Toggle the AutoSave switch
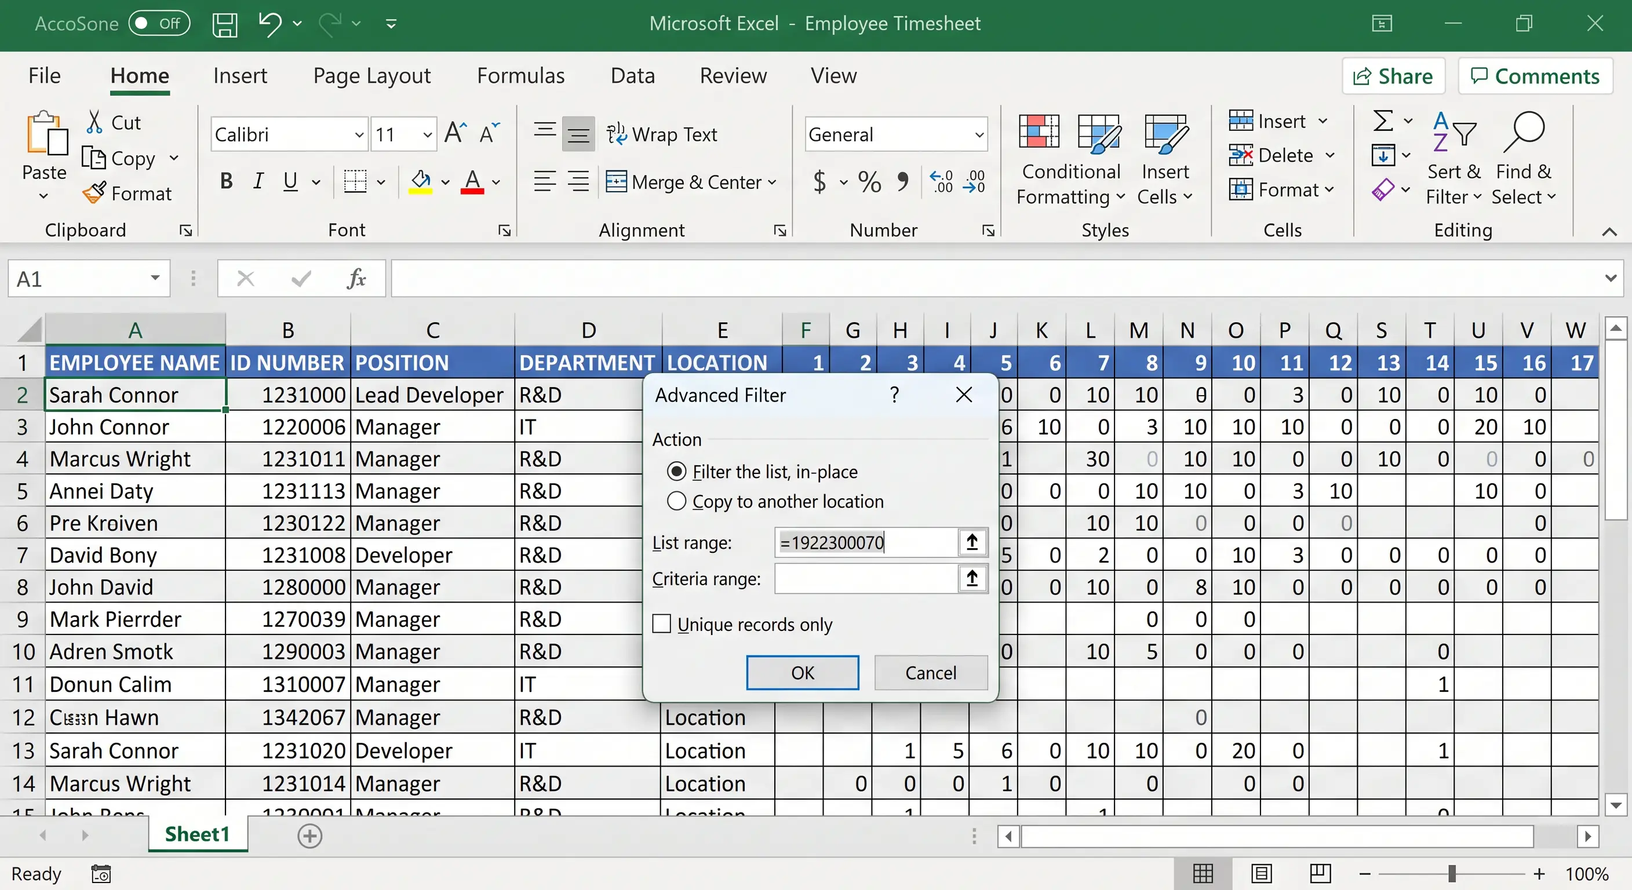The height and width of the screenshot is (890, 1632). click(x=159, y=24)
